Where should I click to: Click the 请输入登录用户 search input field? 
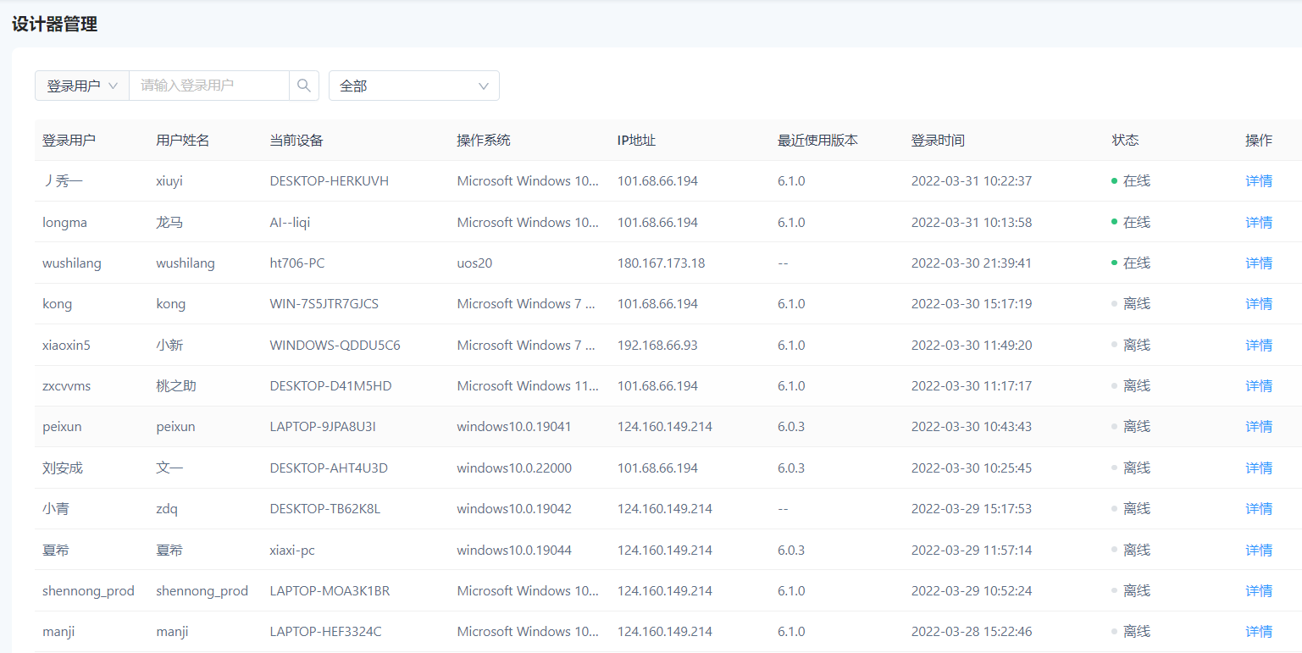coord(208,86)
